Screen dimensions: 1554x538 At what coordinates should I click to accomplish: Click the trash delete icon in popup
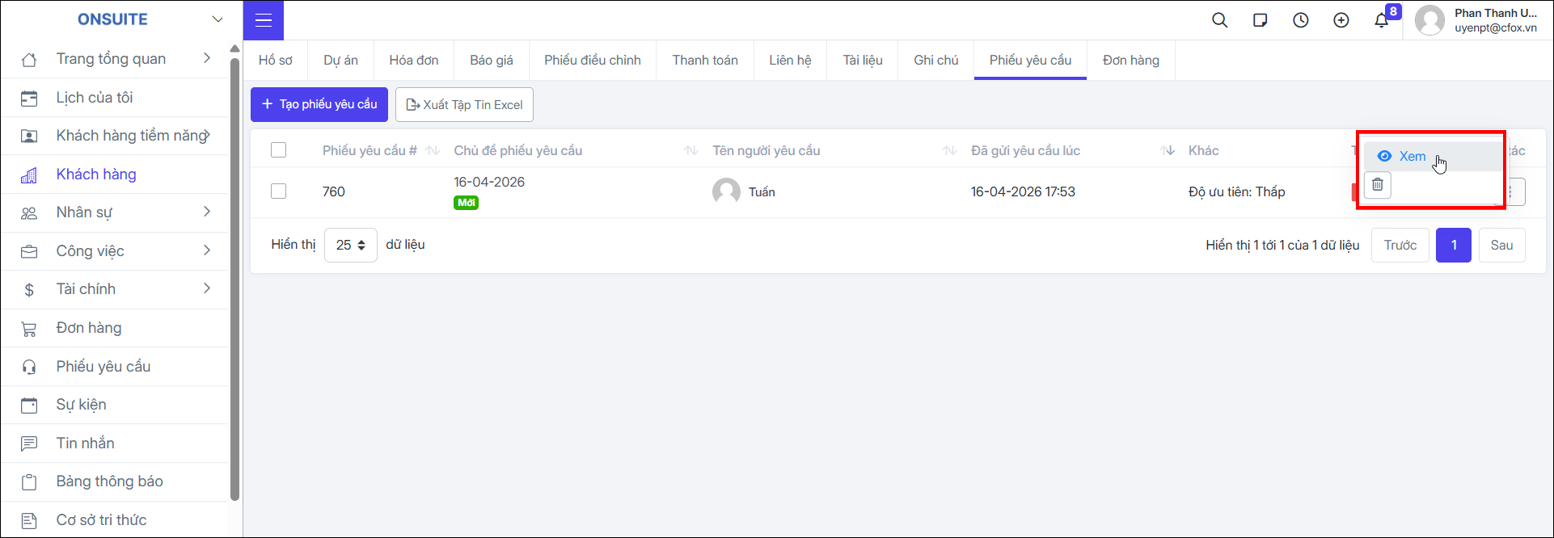pos(1378,185)
